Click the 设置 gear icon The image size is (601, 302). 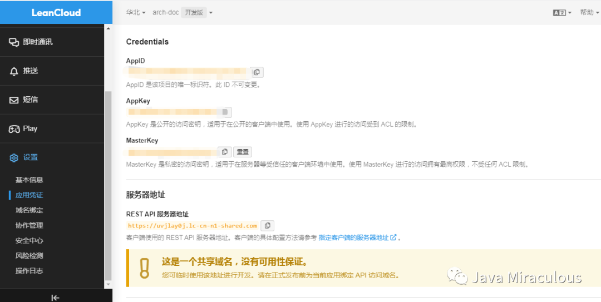[x=14, y=157]
